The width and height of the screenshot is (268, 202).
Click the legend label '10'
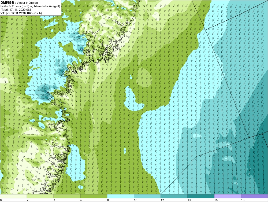coord(136,200)
